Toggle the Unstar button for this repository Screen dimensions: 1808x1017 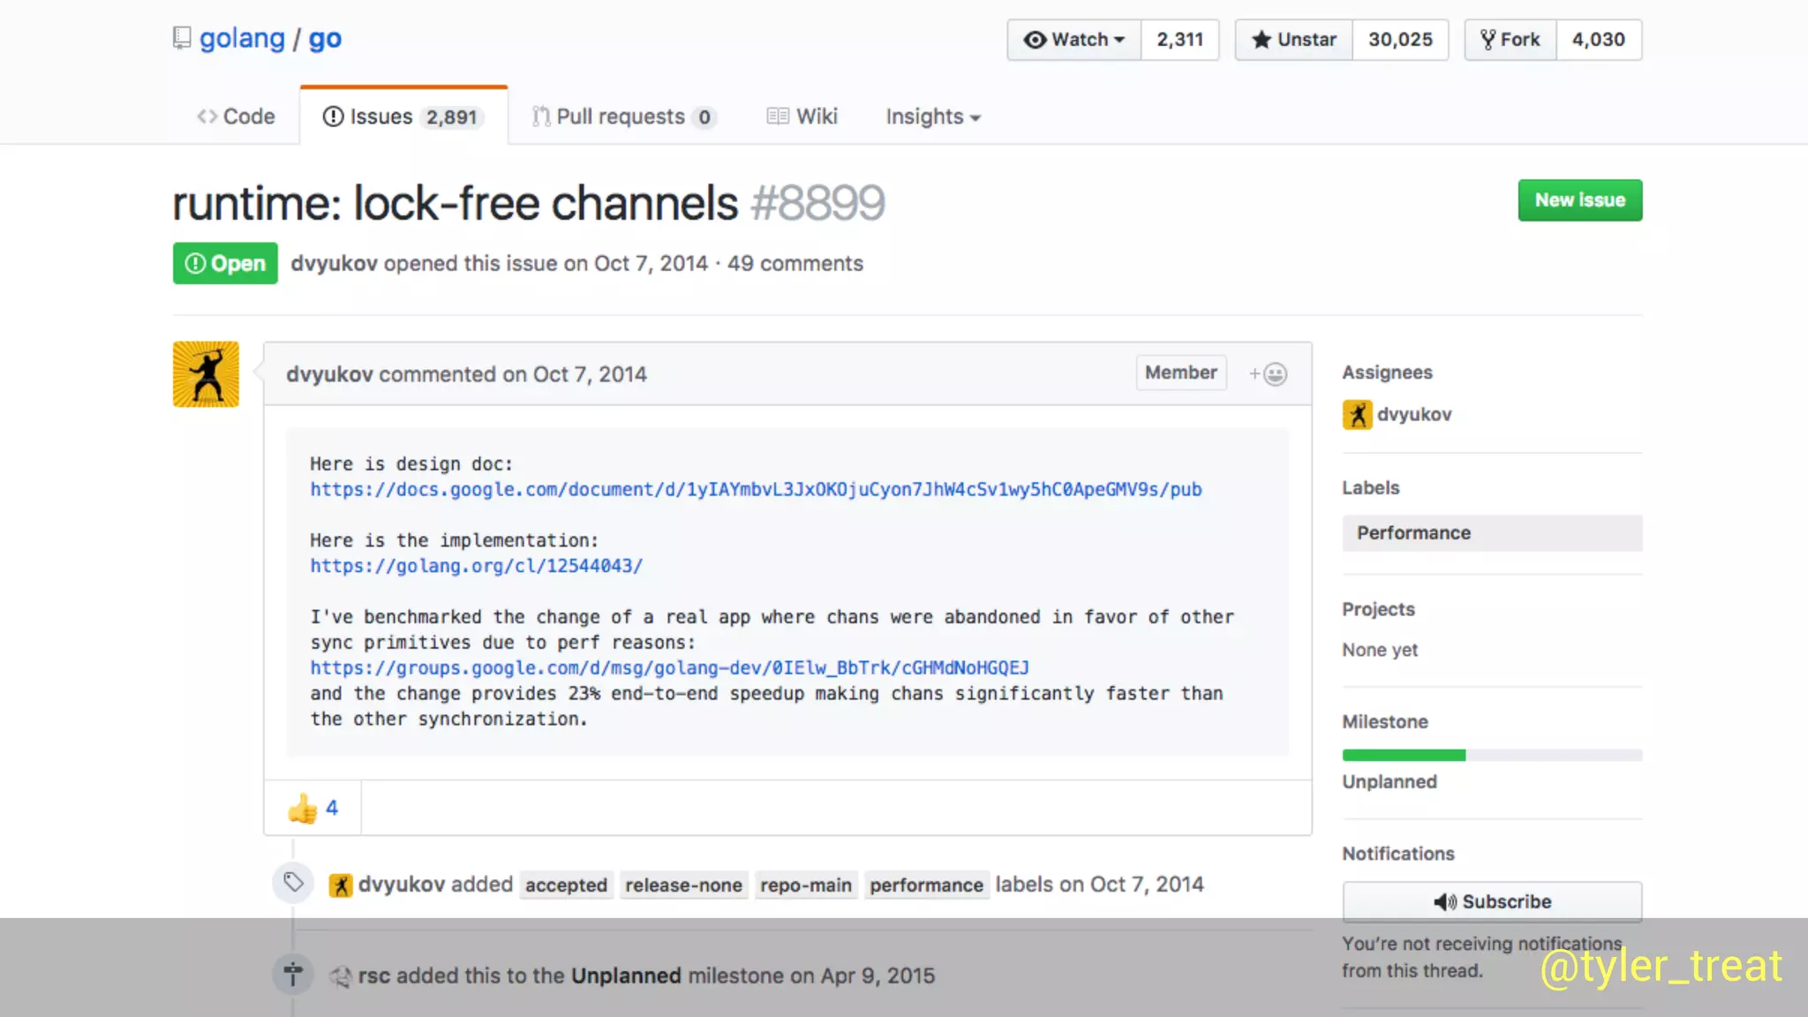[1293, 40]
